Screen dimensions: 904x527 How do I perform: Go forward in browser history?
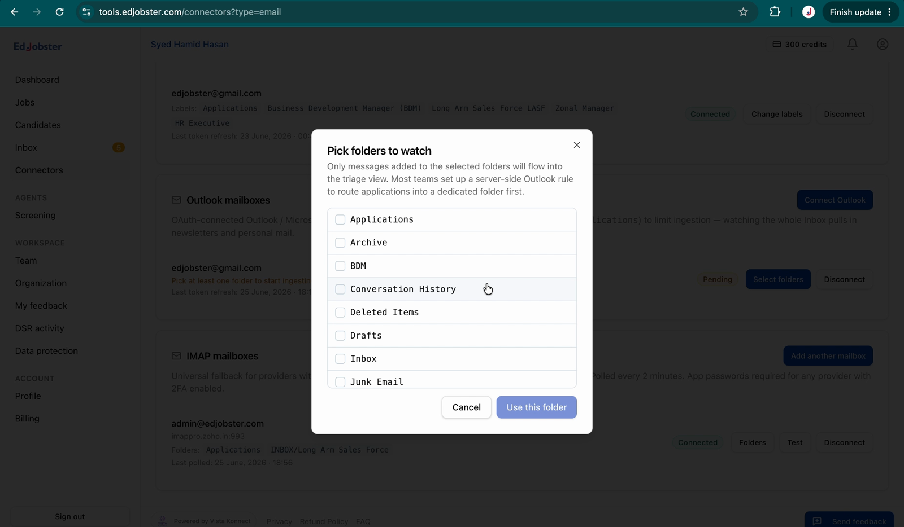(37, 12)
